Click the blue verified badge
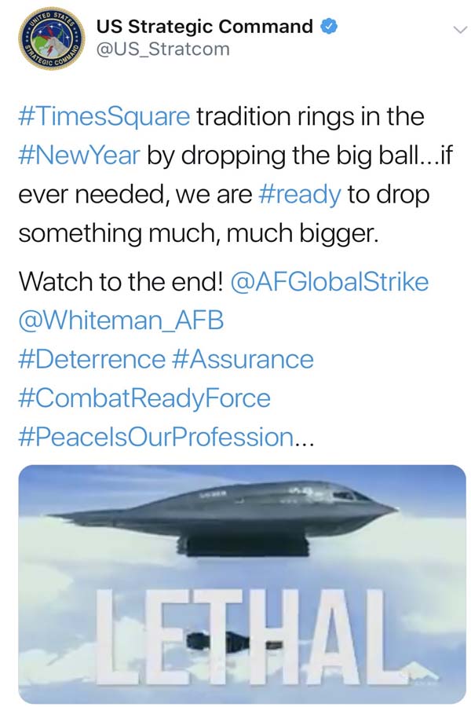This screenshot has width=471, height=707. (x=331, y=27)
